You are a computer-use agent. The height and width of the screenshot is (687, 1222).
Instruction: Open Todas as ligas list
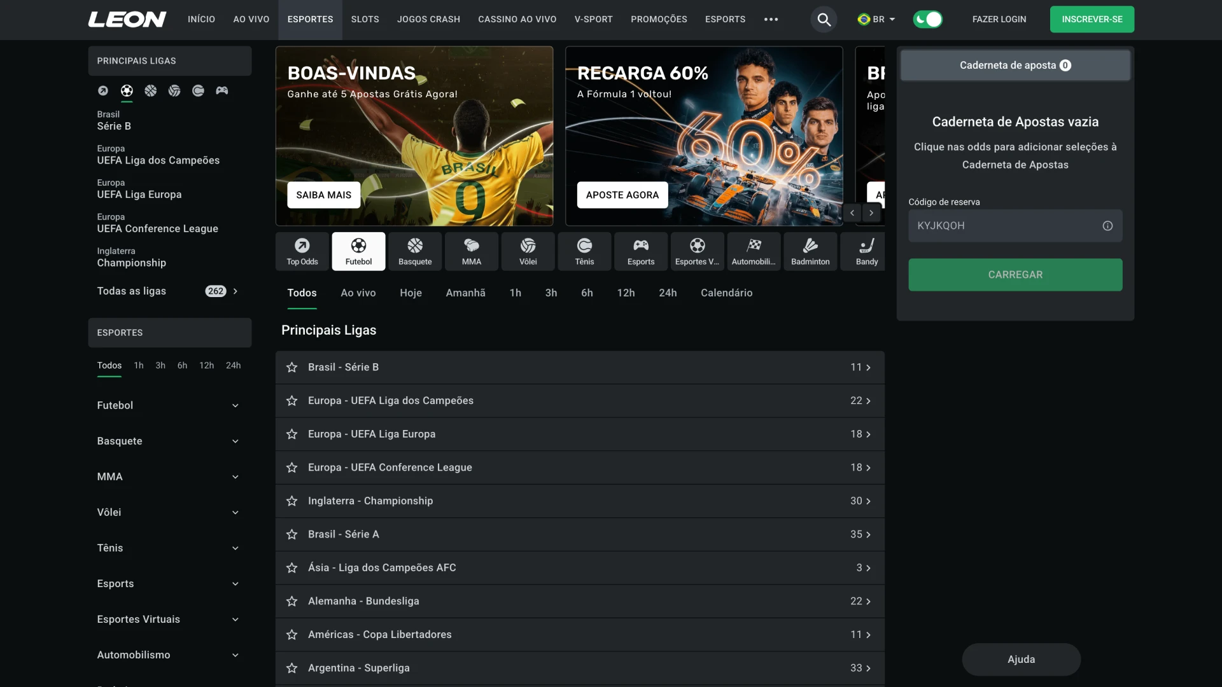[x=169, y=291]
